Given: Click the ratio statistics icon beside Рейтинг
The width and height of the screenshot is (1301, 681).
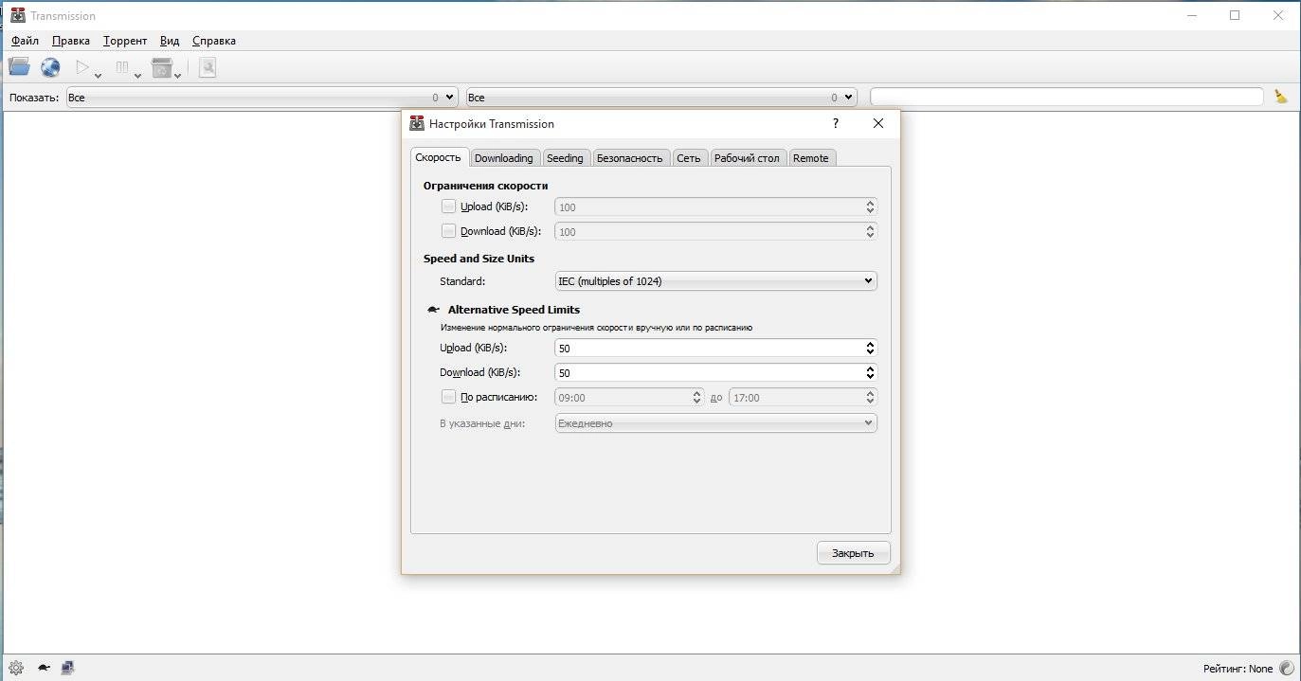Looking at the screenshot, I should click(x=1286, y=668).
